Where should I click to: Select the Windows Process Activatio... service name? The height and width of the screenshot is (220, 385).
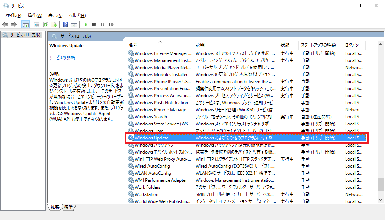pyautogui.click(x=163, y=96)
